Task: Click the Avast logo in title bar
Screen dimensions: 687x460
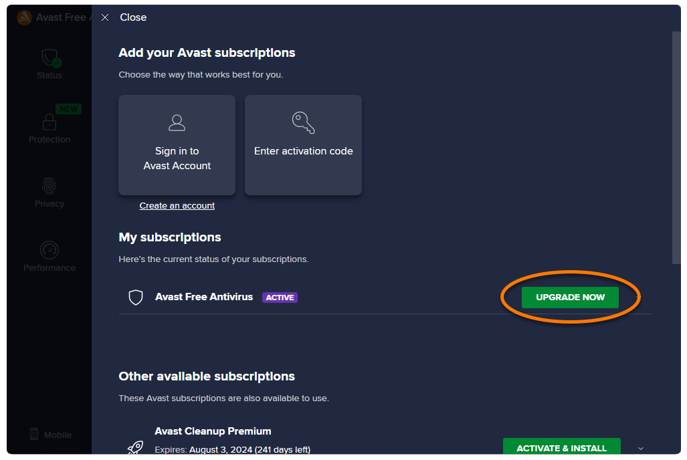Action: [24, 17]
